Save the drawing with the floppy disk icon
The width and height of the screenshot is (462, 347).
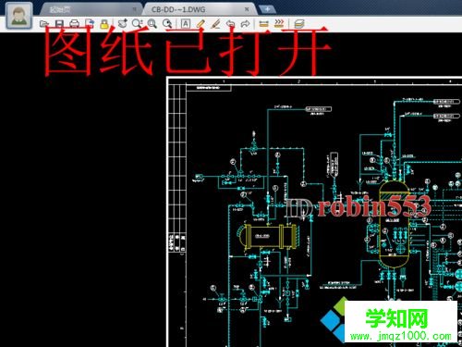point(59,23)
